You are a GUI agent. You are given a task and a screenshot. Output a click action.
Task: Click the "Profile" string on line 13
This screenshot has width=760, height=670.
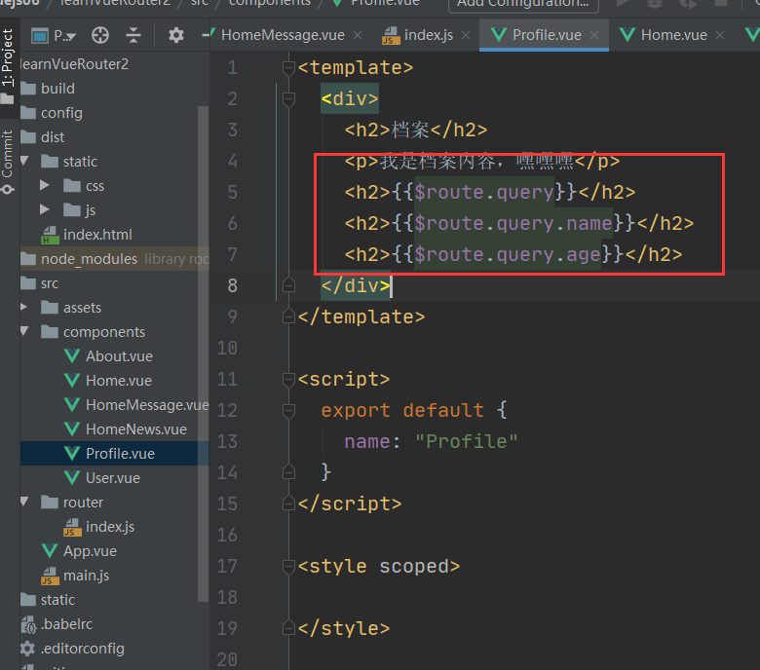click(467, 441)
